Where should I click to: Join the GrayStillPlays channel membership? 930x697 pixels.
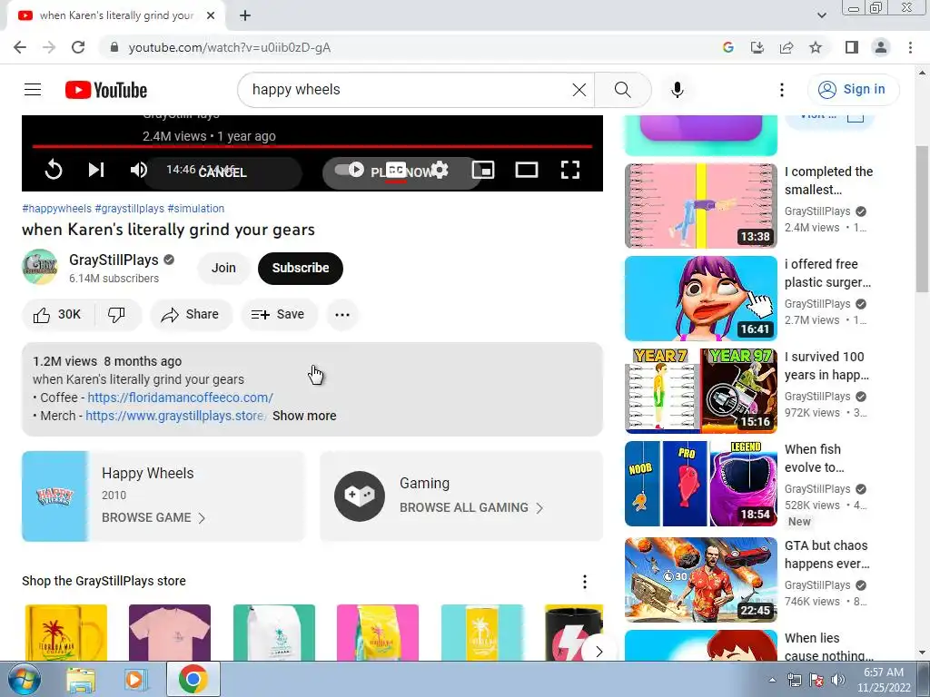[x=223, y=268]
